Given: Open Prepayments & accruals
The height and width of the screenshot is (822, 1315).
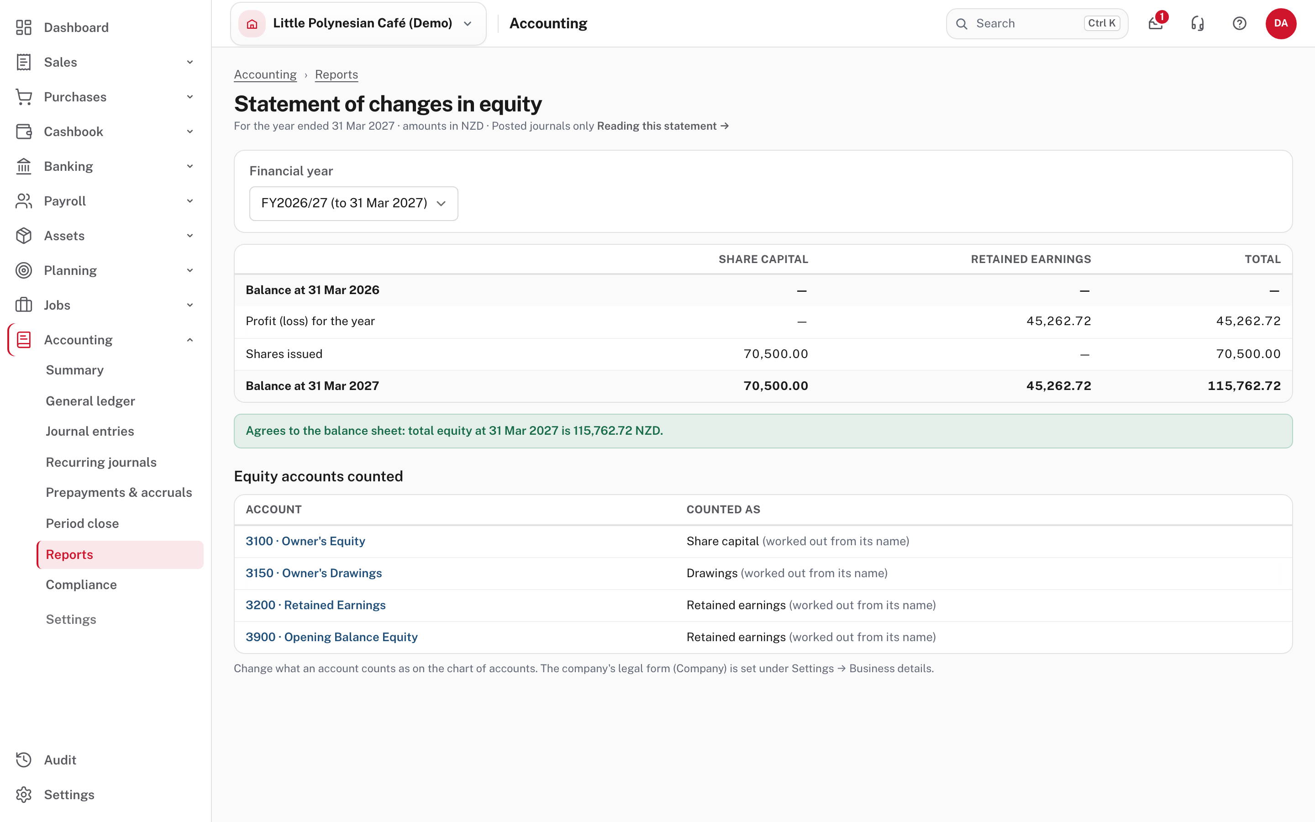Looking at the screenshot, I should tap(119, 493).
